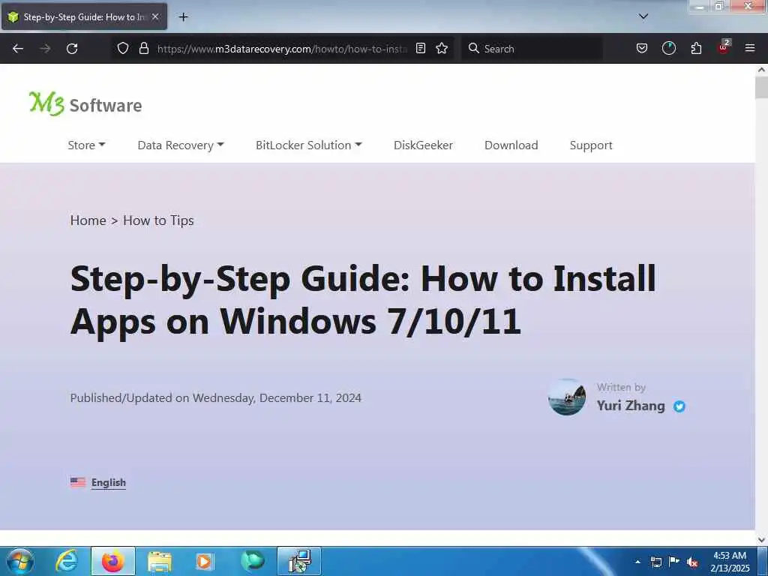The height and width of the screenshot is (576, 768).
Task: Open a new tab with plus button
Action: (x=183, y=17)
